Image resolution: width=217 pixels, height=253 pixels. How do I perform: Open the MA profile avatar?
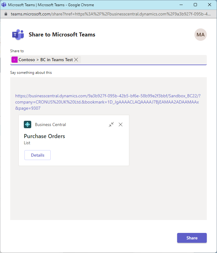[201, 35]
